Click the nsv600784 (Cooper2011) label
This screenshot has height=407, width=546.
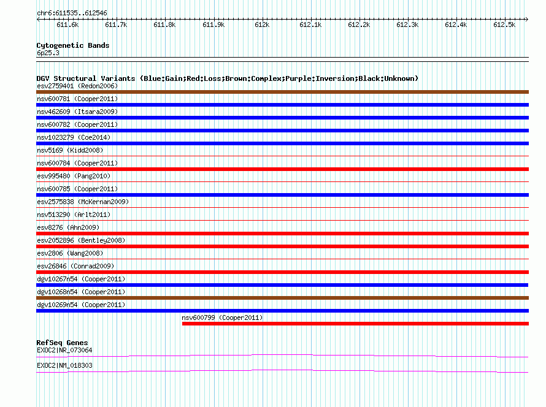77,163
